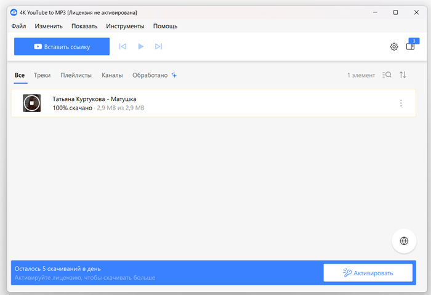431x295 pixels.
Task: Maximize the application window
Action: pos(395,12)
